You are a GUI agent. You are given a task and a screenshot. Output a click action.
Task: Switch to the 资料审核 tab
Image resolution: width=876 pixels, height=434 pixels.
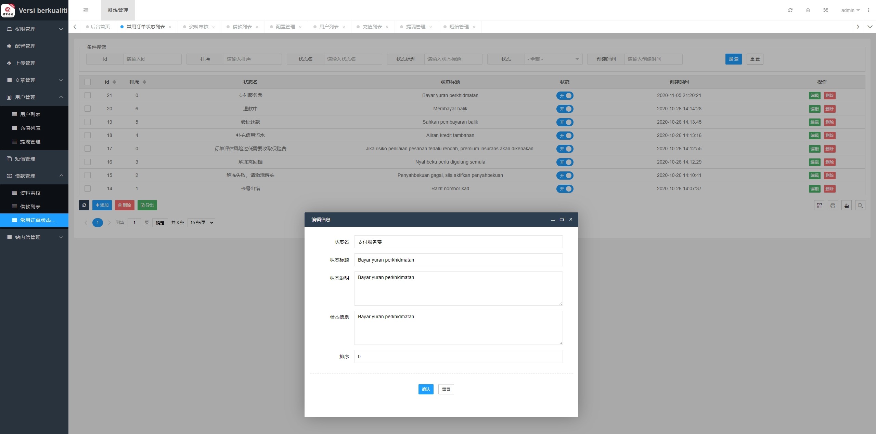click(199, 27)
